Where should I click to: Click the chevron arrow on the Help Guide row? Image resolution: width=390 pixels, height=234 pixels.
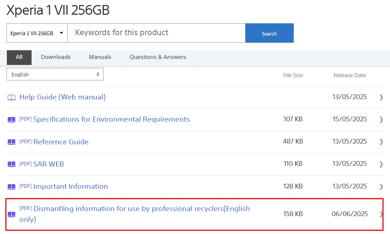381,97
